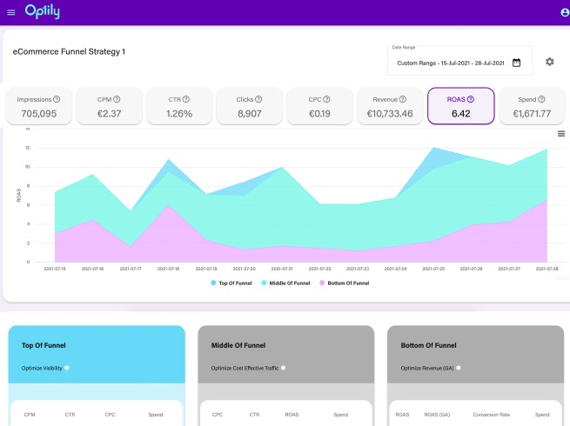Select the Spend metric card
The image size is (570, 426).
point(532,106)
